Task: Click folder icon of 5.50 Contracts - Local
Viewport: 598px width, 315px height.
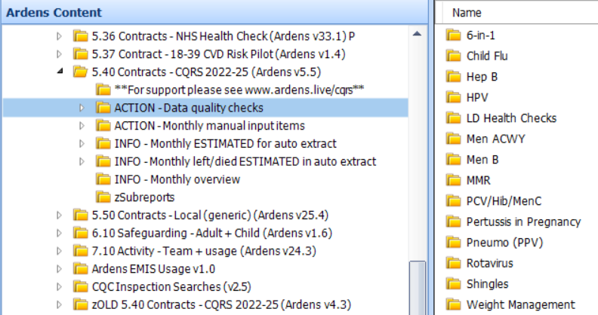Action: coord(81,215)
